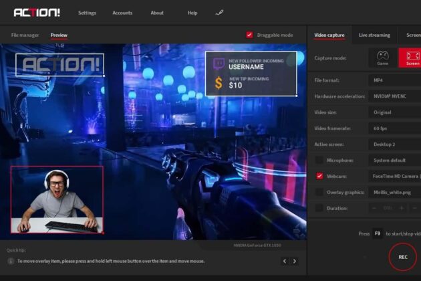Open Overlay graphics Mirillis_white.png dropdown
Screen dimensions: 421x281
click(395, 192)
